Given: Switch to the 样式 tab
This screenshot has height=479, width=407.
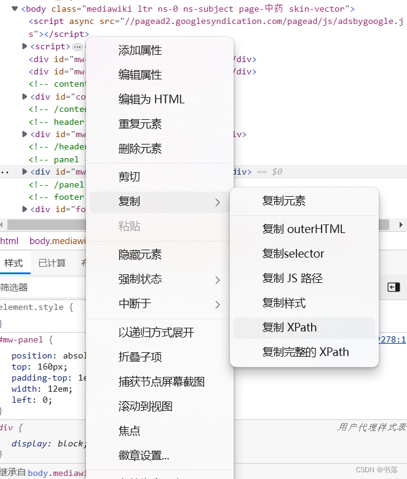Looking at the screenshot, I should 14,263.
